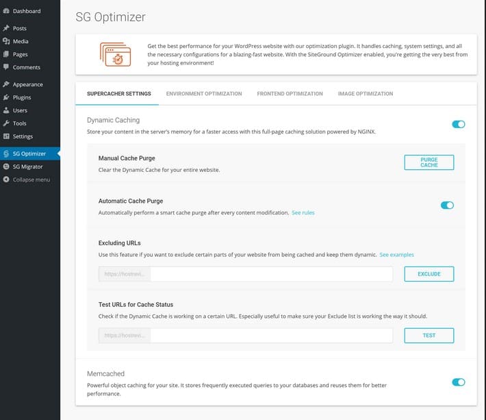Click Test URLs for Cache Status heading
Image resolution: width=486 pixels, height=420 pixels.
pos(136,305)
